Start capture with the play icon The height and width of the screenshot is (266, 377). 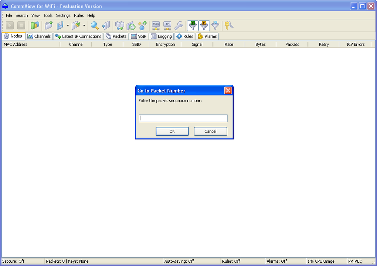[x=10, y=25]
